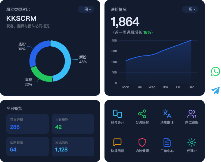Click the WhatsApp icon
This screenshot has height=162, width=221.
coord(216,71)
